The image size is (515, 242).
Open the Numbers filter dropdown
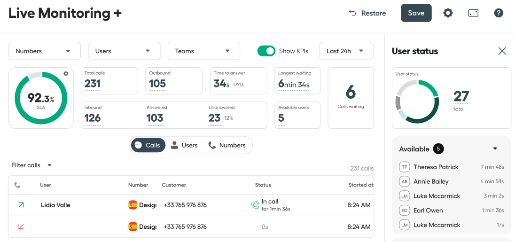[x=45, y=51]
